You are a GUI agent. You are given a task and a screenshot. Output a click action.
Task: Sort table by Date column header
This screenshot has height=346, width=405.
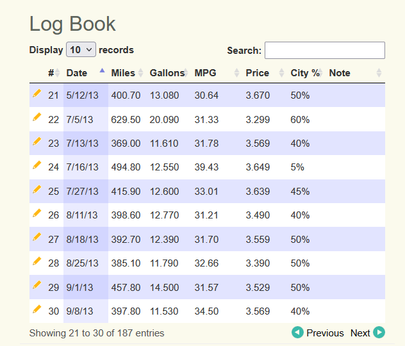tap(85, 73)
